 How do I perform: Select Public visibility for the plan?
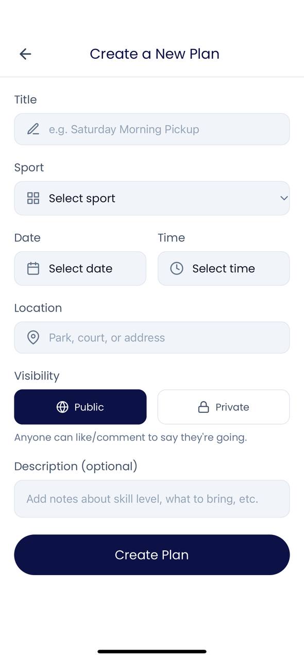click(x=80, y=407)
